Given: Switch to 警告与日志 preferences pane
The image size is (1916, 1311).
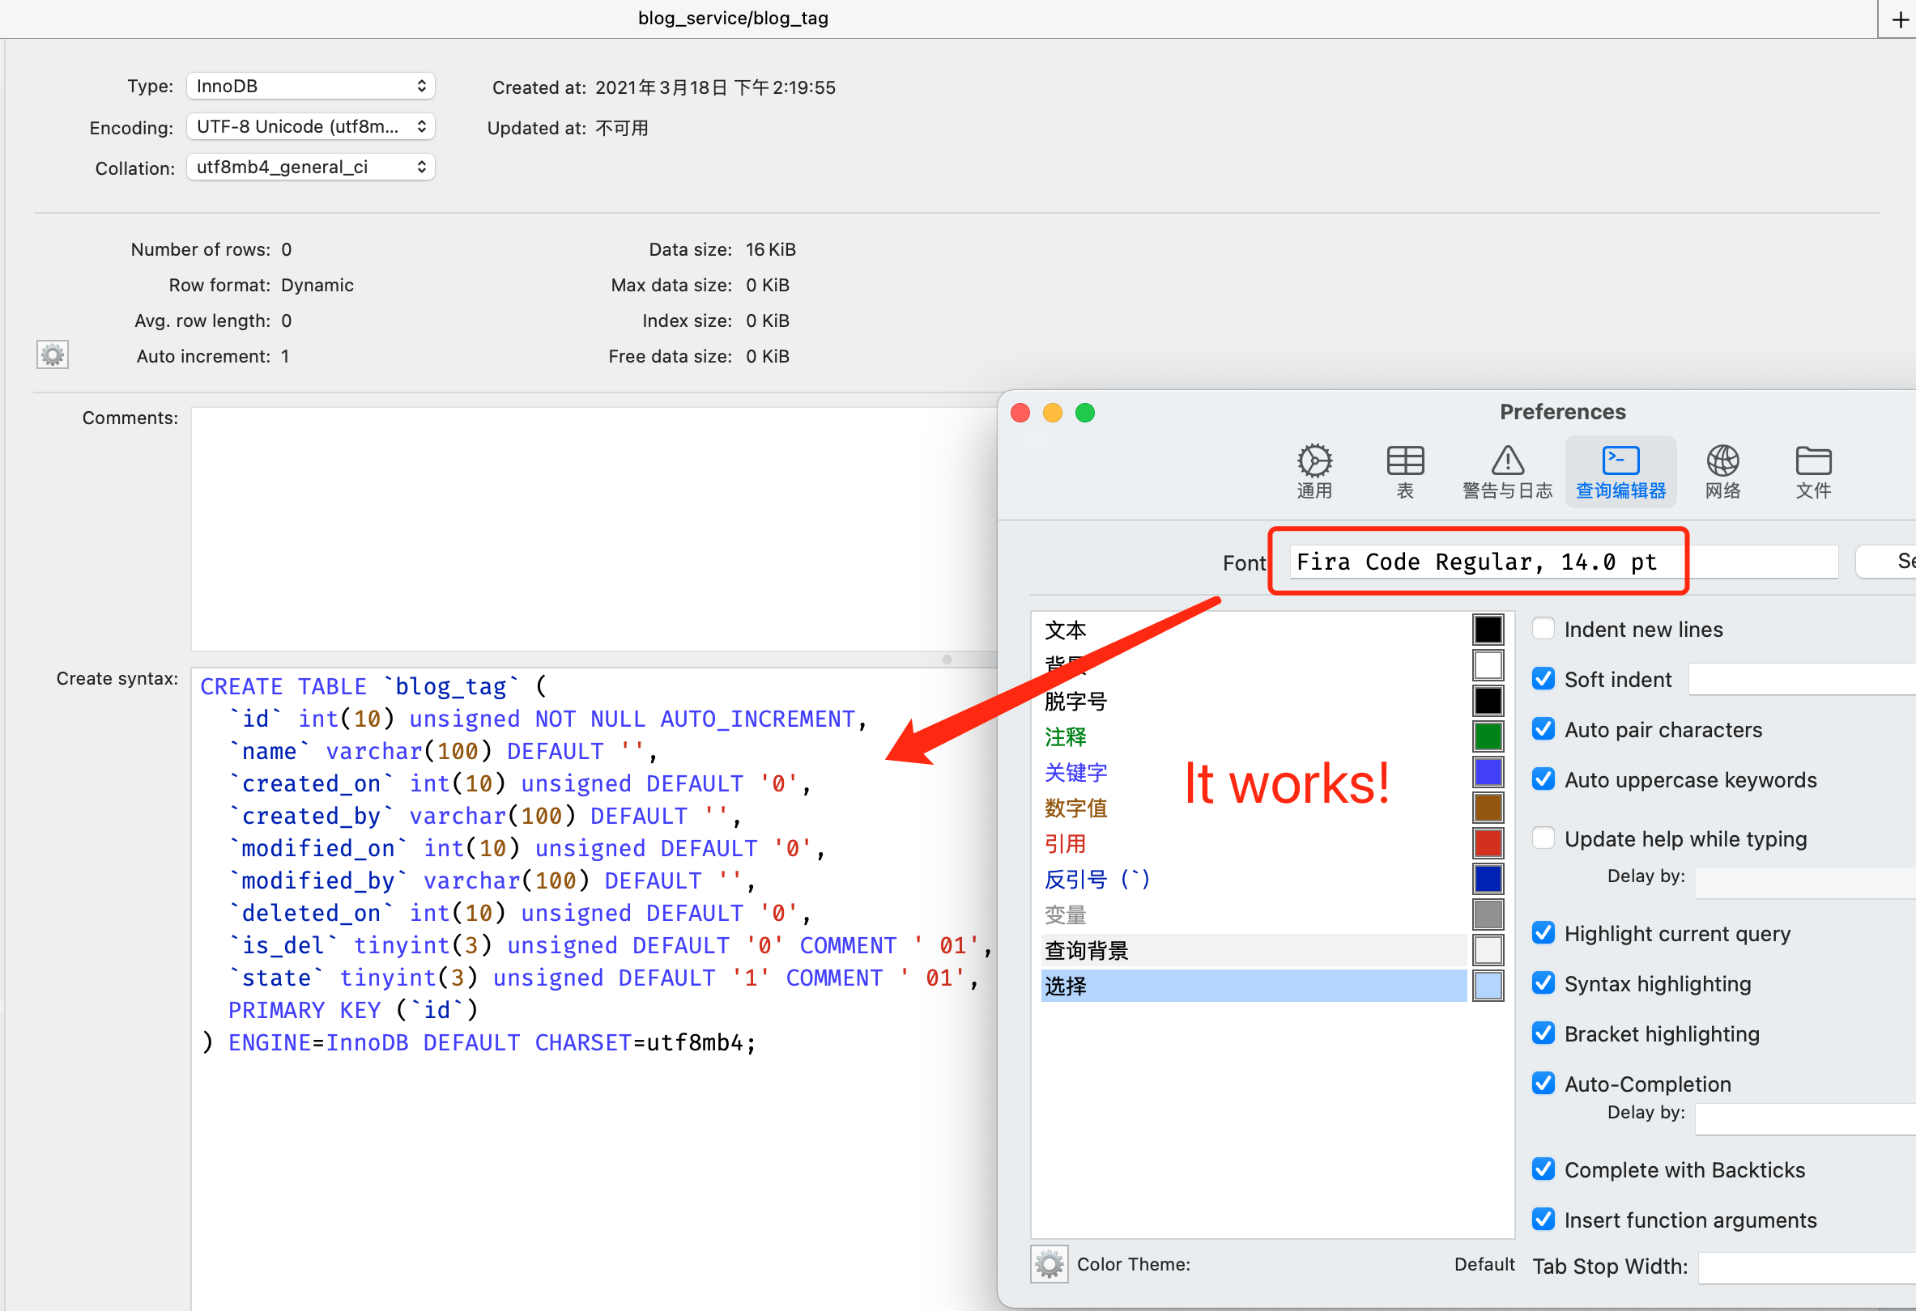Looking at the screenshot, I should pos(1506,469).
